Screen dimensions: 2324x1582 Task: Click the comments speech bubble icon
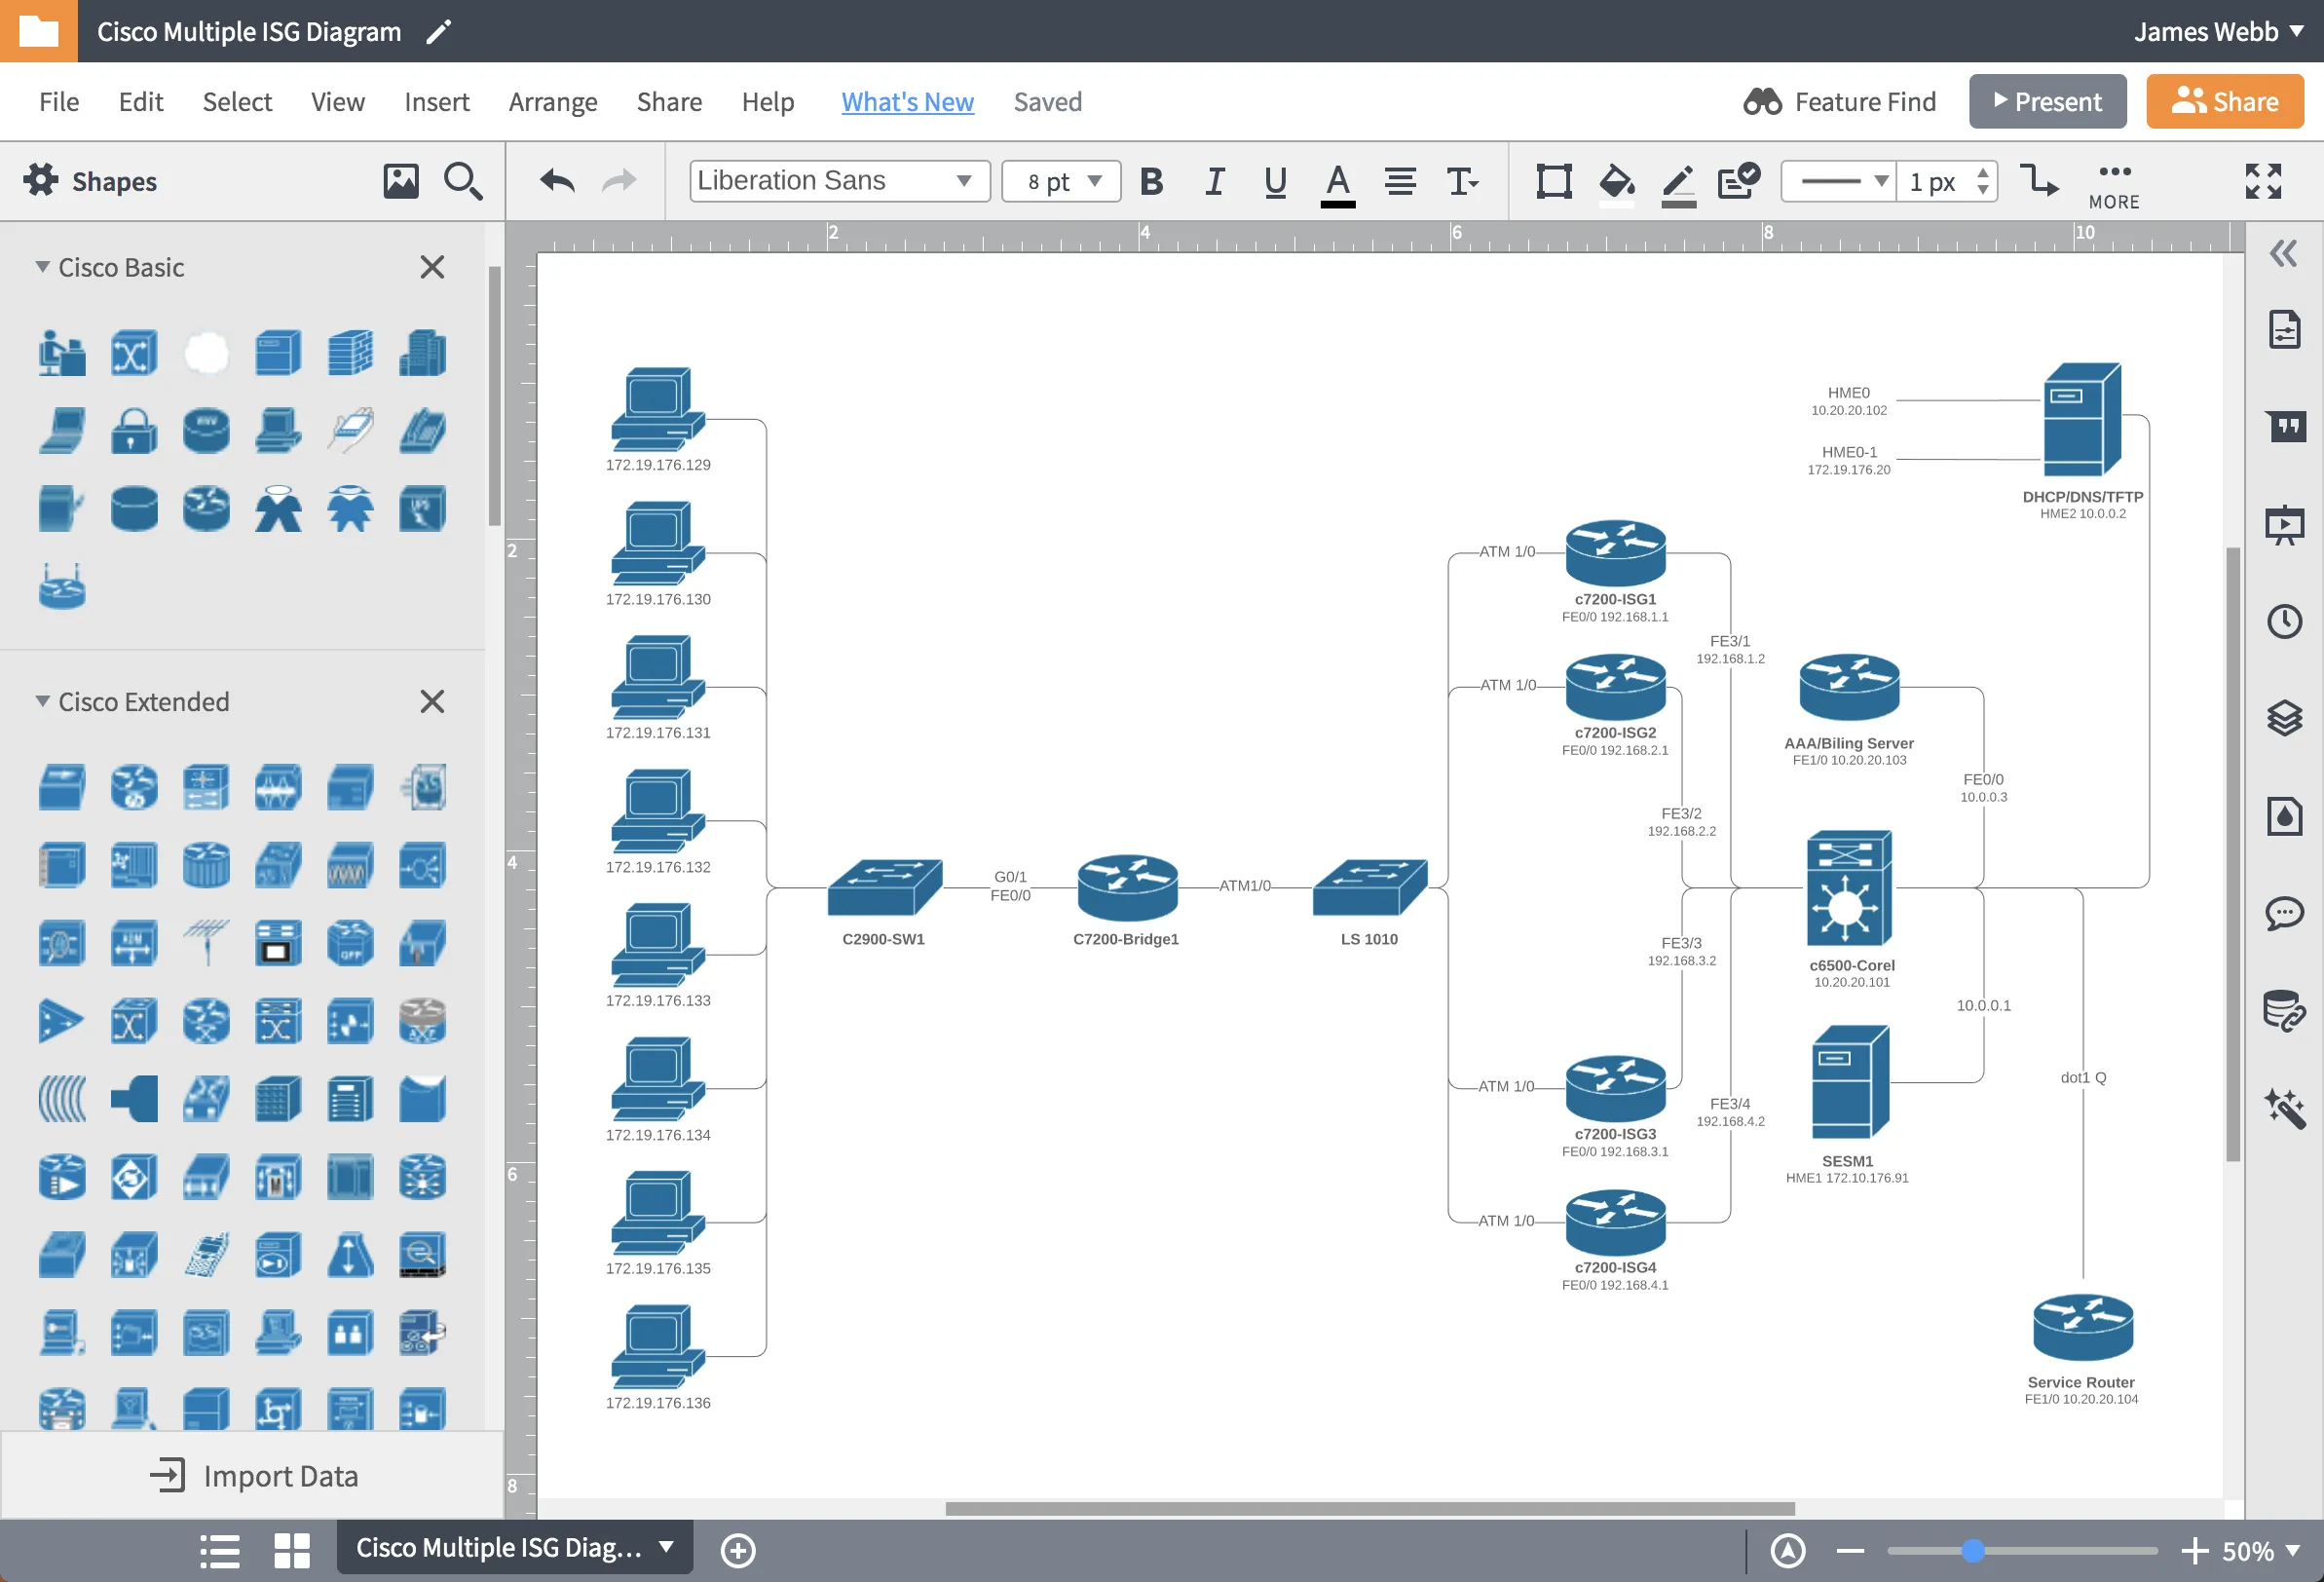coord(2284,913)
